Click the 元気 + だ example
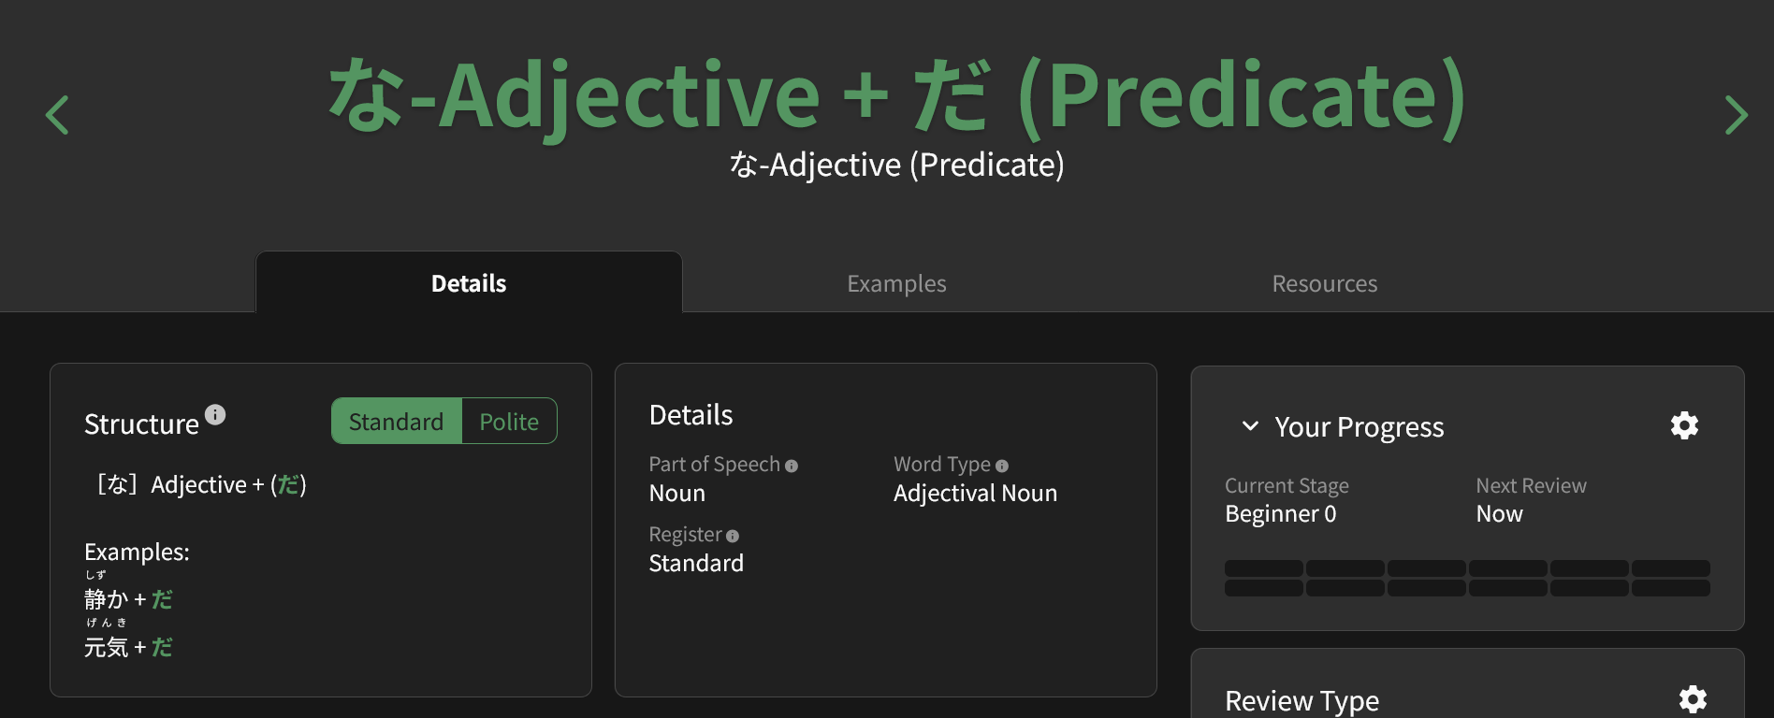 (128, 647)
